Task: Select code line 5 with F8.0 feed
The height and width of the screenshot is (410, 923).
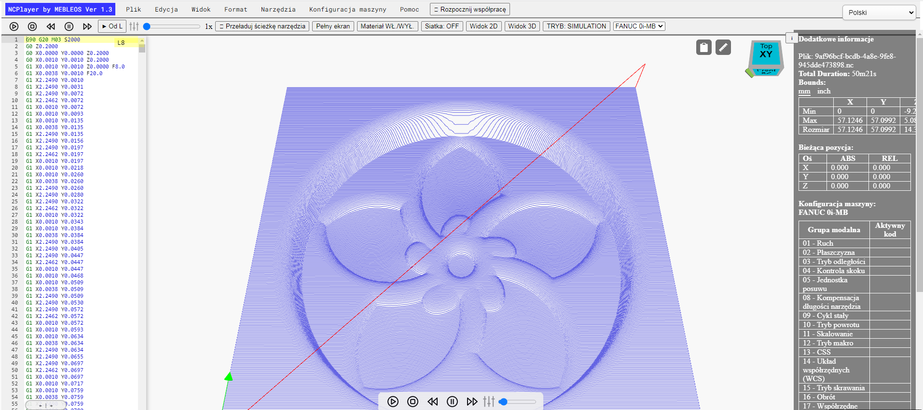Action: [x=75, y=66]
